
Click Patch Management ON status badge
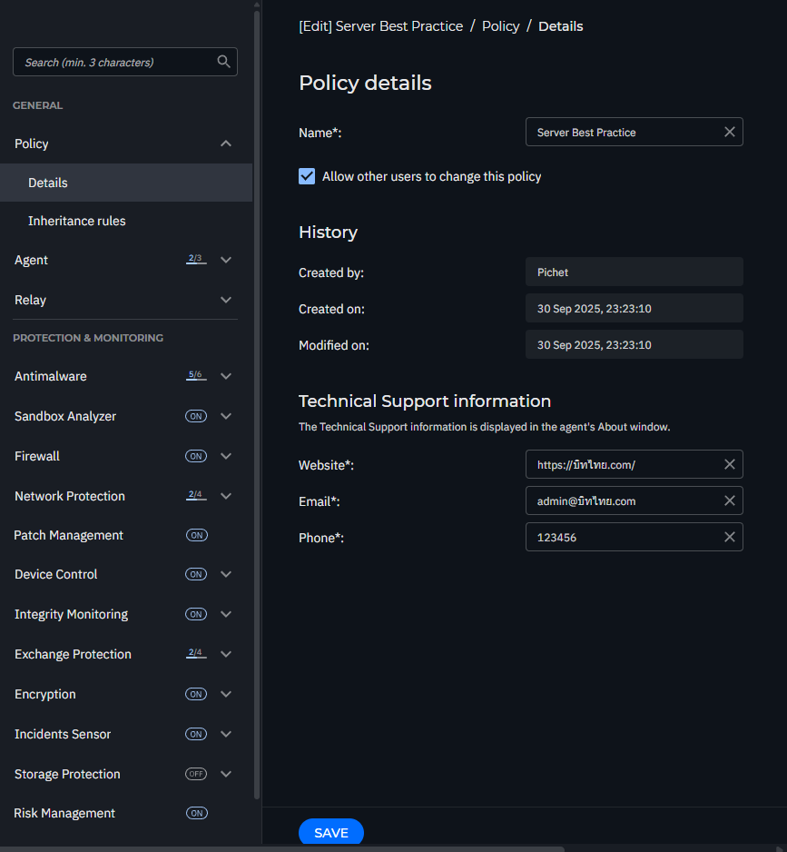pyautogui.click(x=196, y=535)
